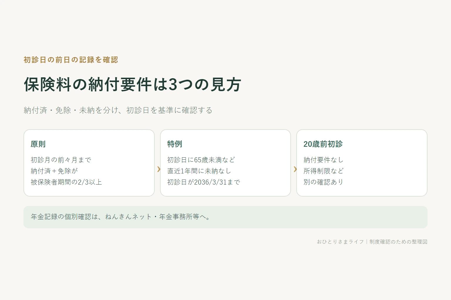451x300 pixels.
Task: Click the note starting "年金記録の個別確認は"
Action: [x=121, y=217]
